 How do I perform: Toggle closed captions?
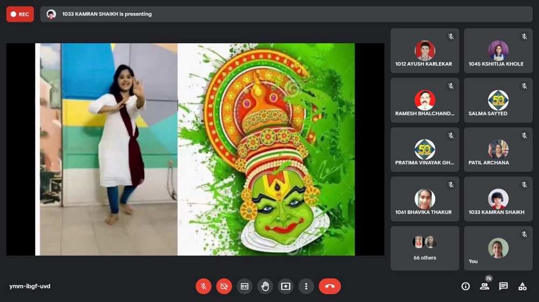[245, 286]
